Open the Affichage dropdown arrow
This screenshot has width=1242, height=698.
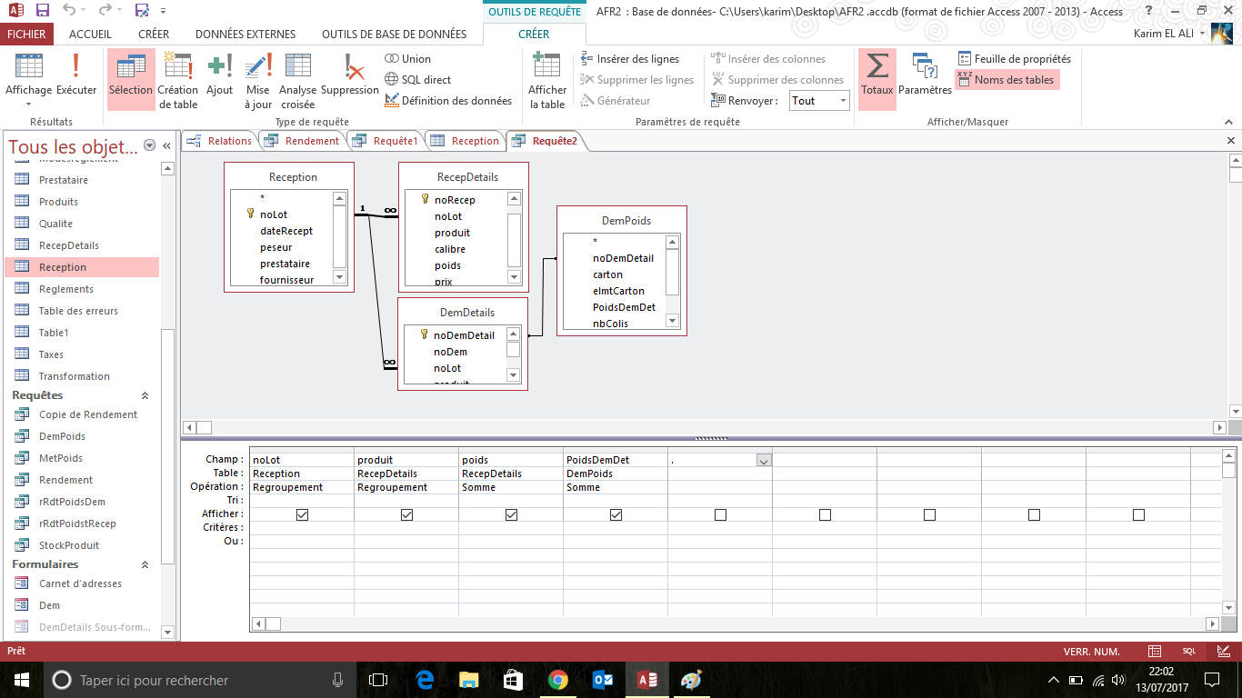[28, 105]
